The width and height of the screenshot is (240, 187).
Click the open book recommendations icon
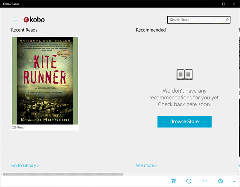pyautogui.click(x=185, y=75)
